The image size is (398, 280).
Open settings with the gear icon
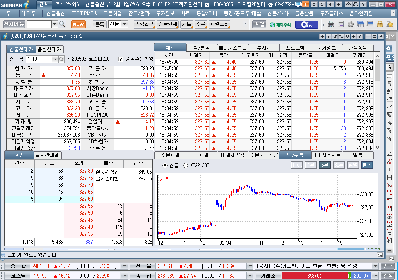pyautogui.click(x=350, y=24)
